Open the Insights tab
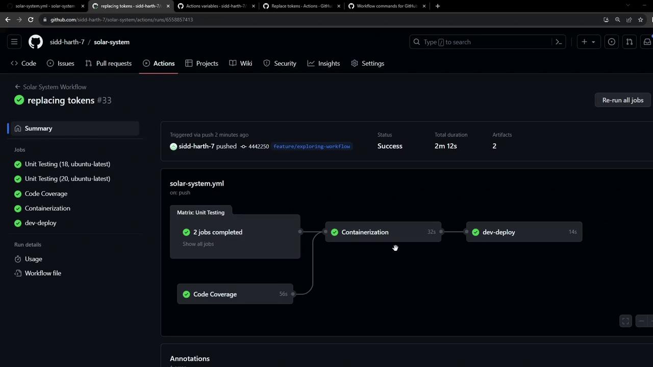This screenshot has height=367, width=653. [x=323, y=63]
